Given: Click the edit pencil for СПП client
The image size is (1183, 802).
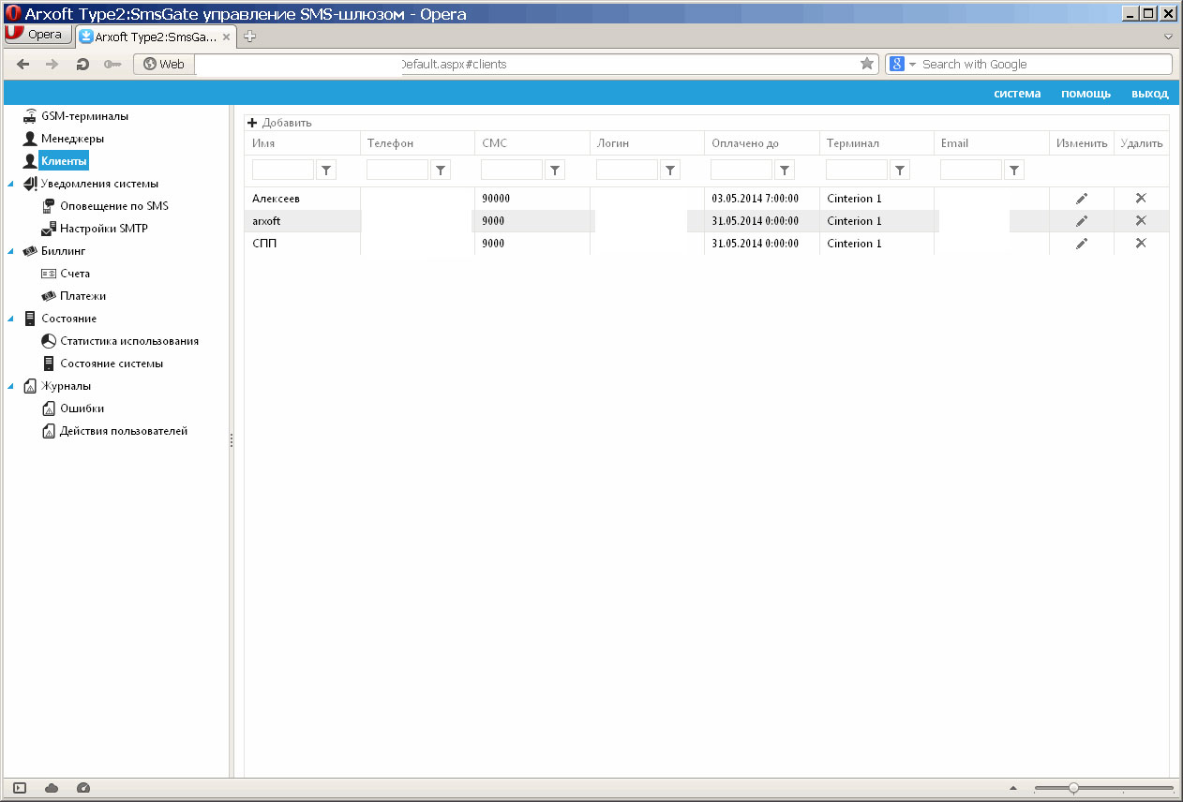Looking at the screenshot, I should coord(1081,244).
